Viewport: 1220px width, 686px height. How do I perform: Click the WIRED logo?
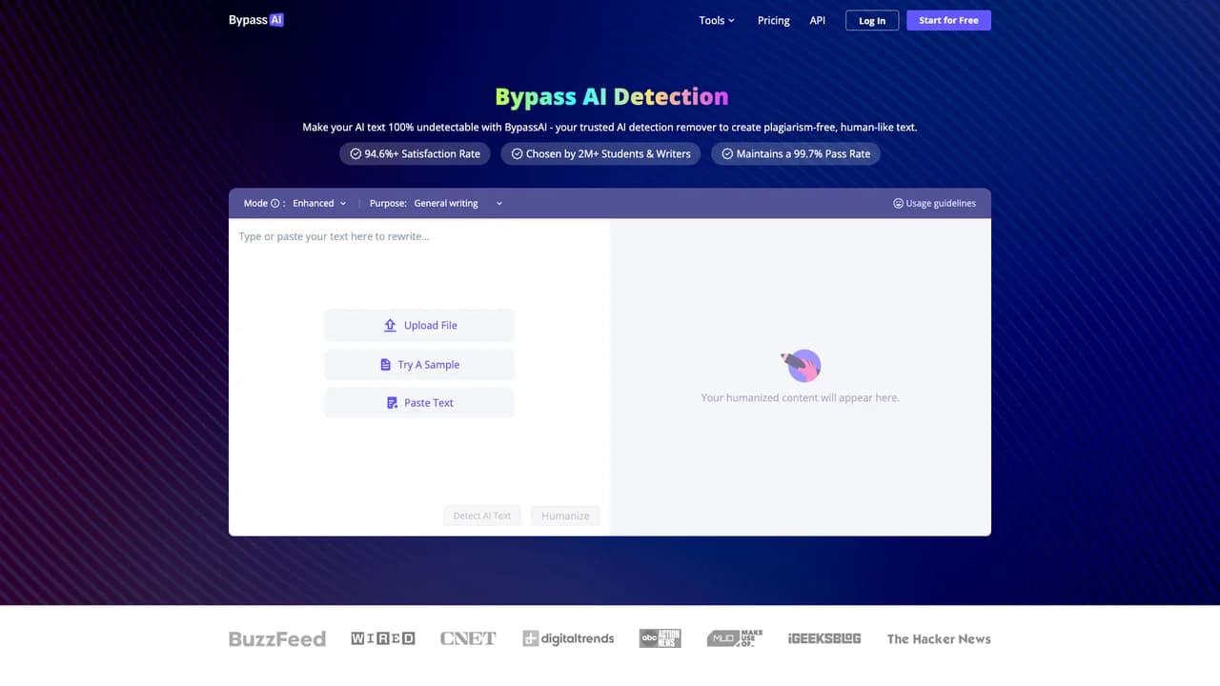pos(383,638)
